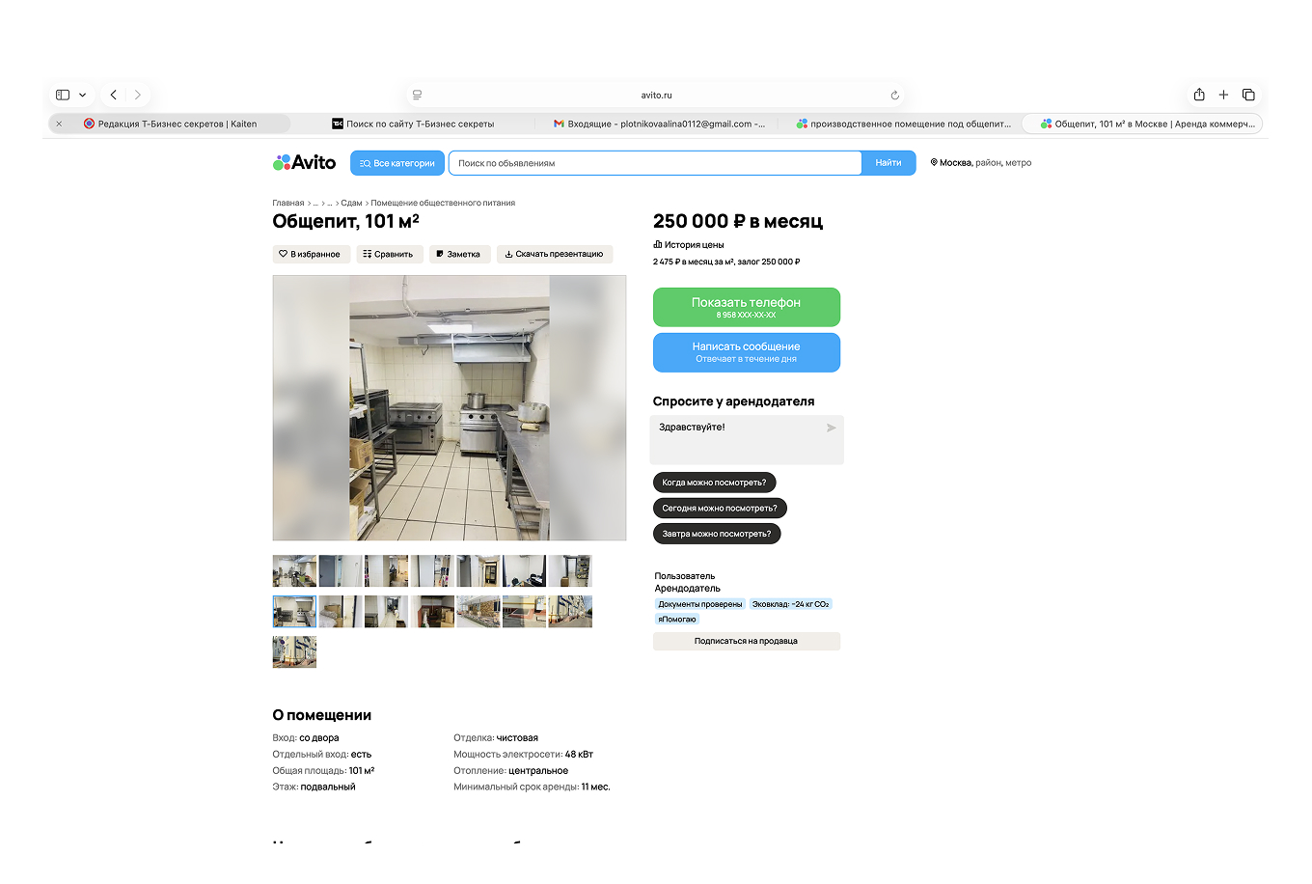
Task: Add listing to В избранное
Action: point(310,254)
